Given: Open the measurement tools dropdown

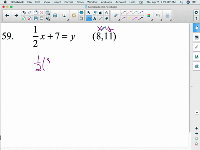Looking at the screenshot, I should click(x=47, y=18).
